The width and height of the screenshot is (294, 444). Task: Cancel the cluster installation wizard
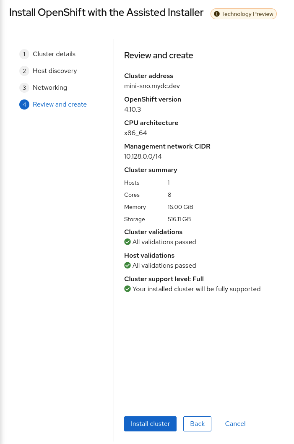[235, 423]
